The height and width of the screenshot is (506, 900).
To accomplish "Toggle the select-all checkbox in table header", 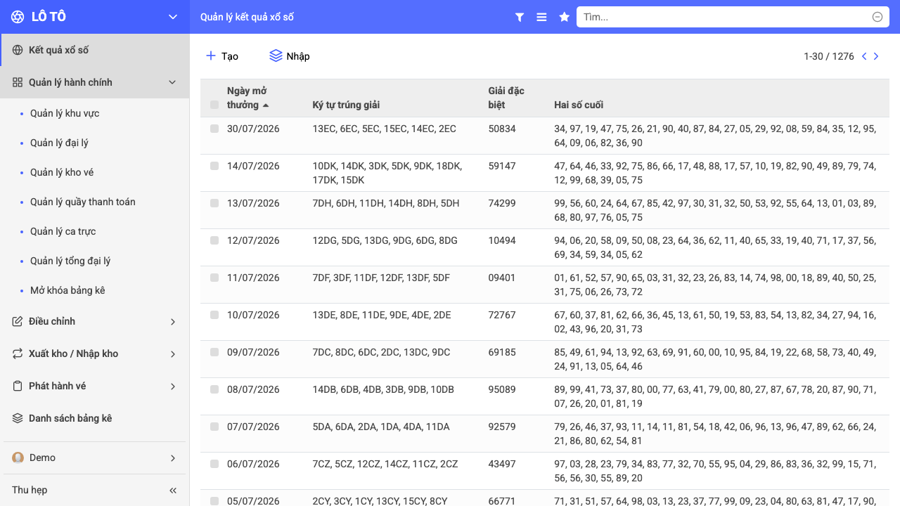I will pos(214,105).
